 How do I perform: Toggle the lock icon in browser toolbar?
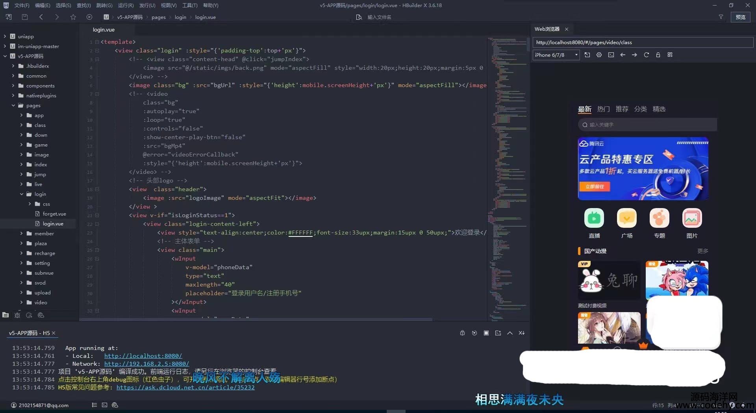(x=658, y=55)
